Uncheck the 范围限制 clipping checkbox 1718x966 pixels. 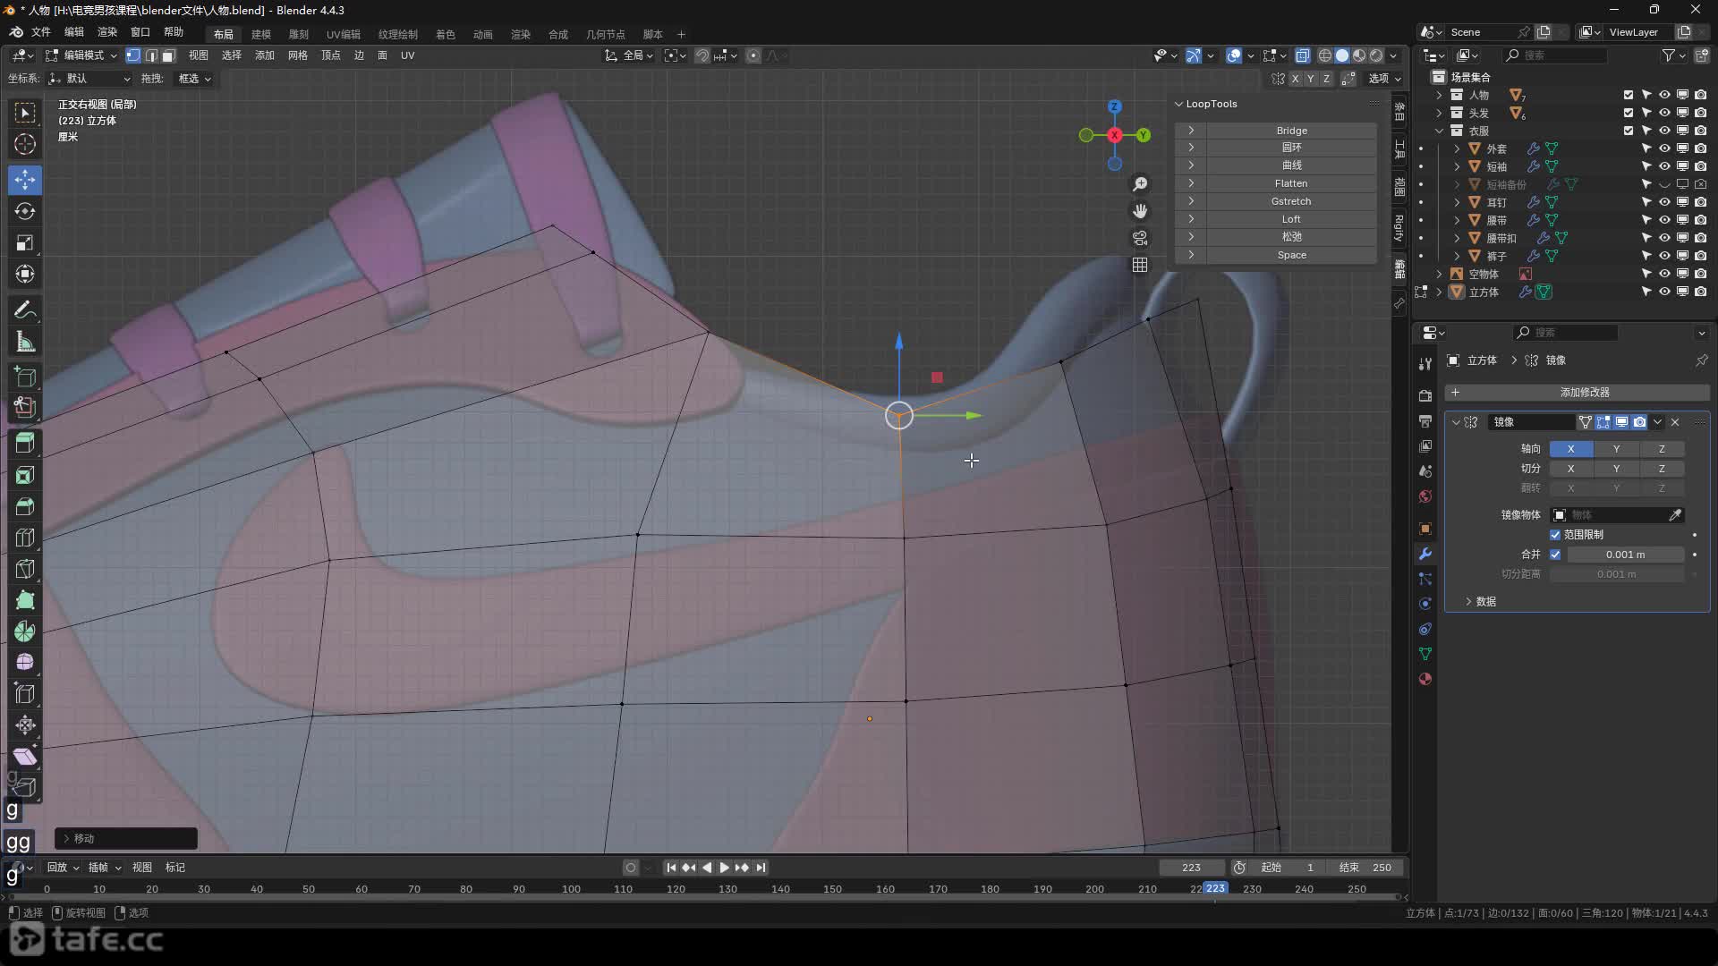[1555, 535]
